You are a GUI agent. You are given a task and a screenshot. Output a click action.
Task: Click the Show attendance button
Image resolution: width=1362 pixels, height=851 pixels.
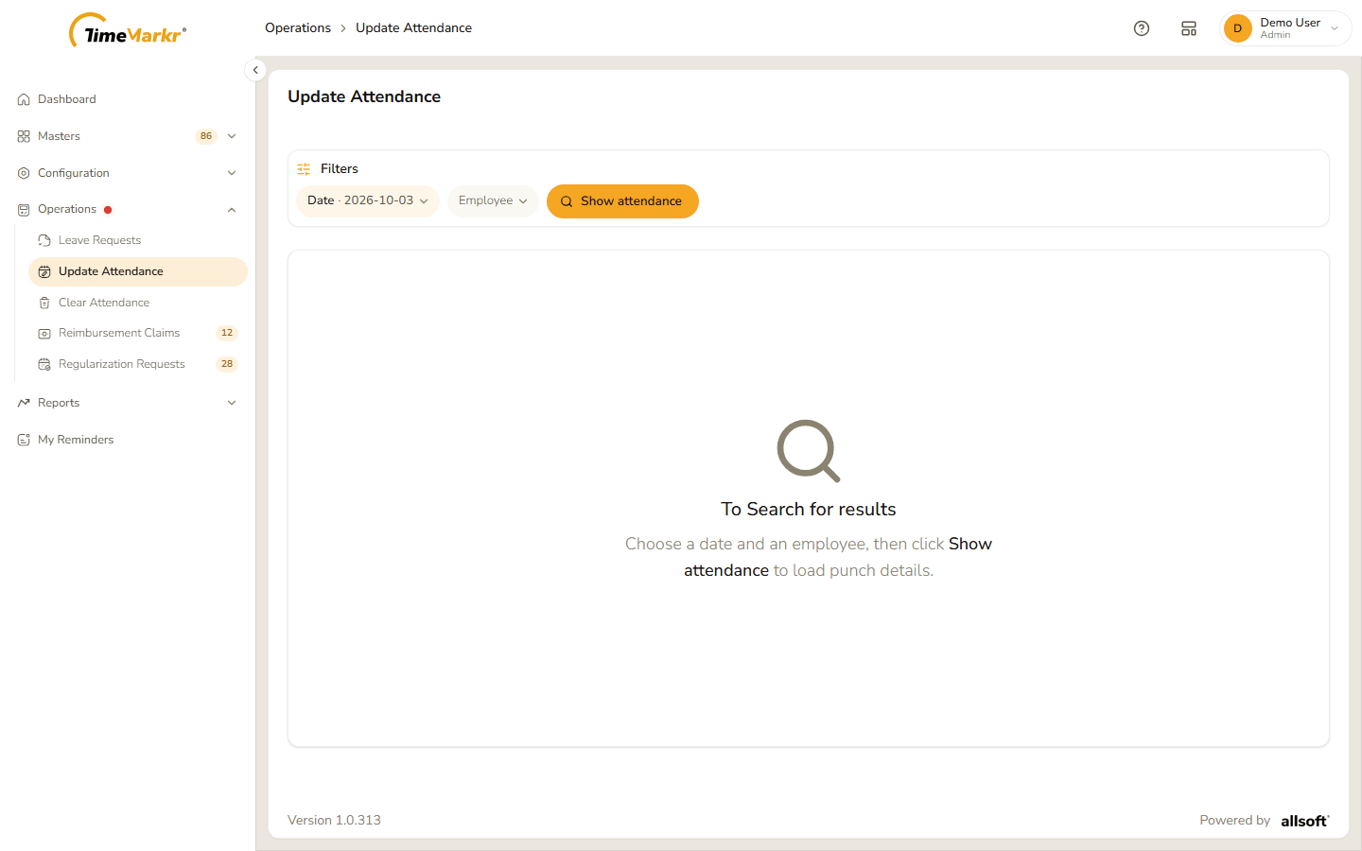pos(622,201)
